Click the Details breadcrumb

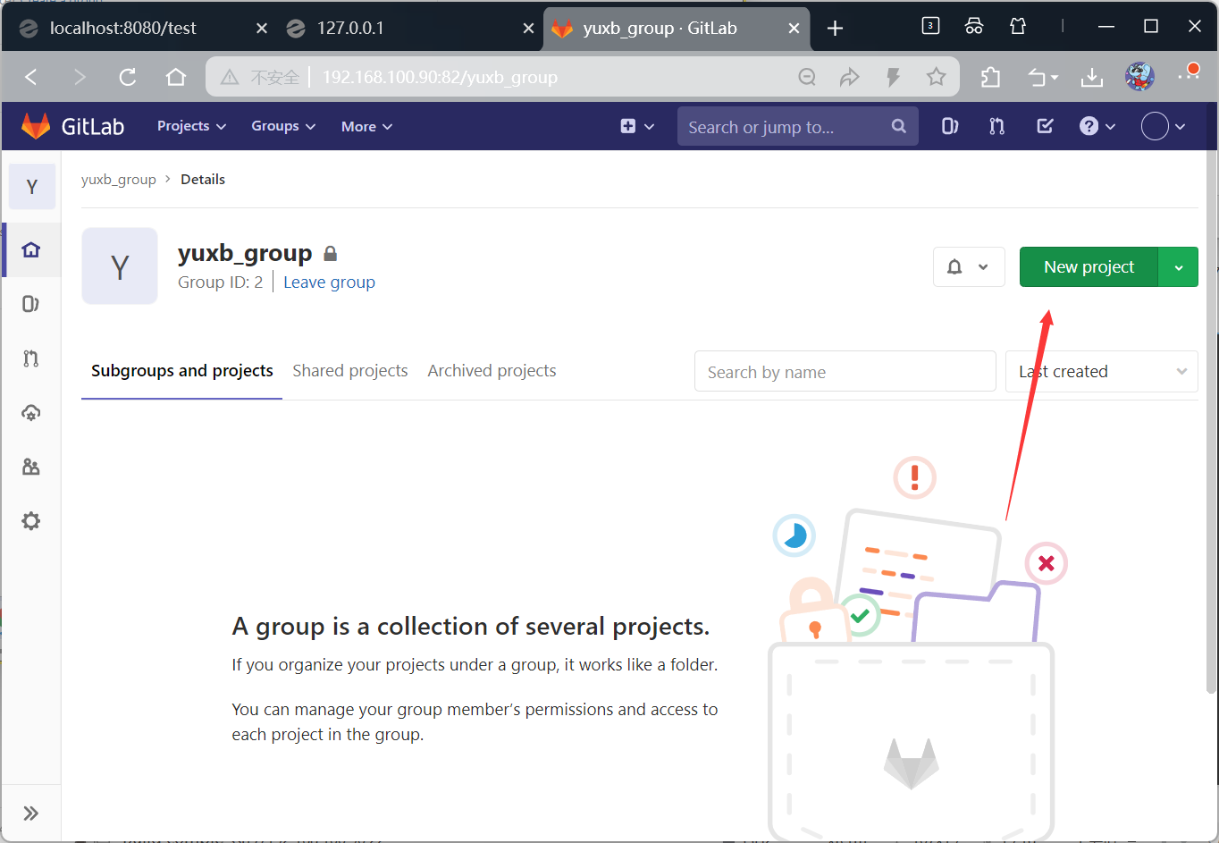pos(203,179)
